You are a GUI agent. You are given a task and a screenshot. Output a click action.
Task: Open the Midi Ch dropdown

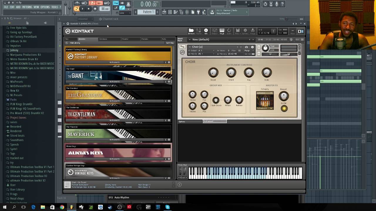pyautogui.click(x=201, y=54)
